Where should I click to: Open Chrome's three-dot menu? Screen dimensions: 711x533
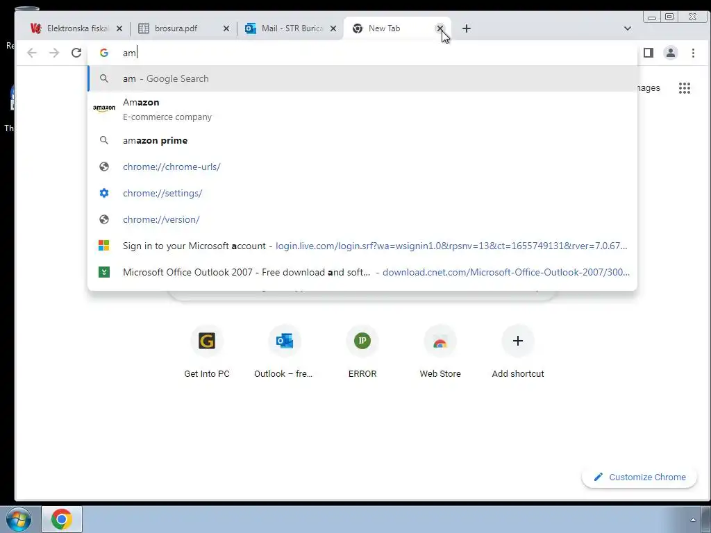coord(693,53)
